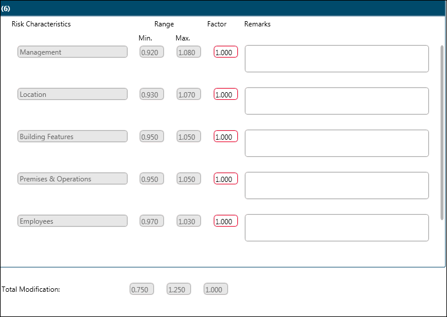
Task: Click the Management remarks text box
Action: 337,59
